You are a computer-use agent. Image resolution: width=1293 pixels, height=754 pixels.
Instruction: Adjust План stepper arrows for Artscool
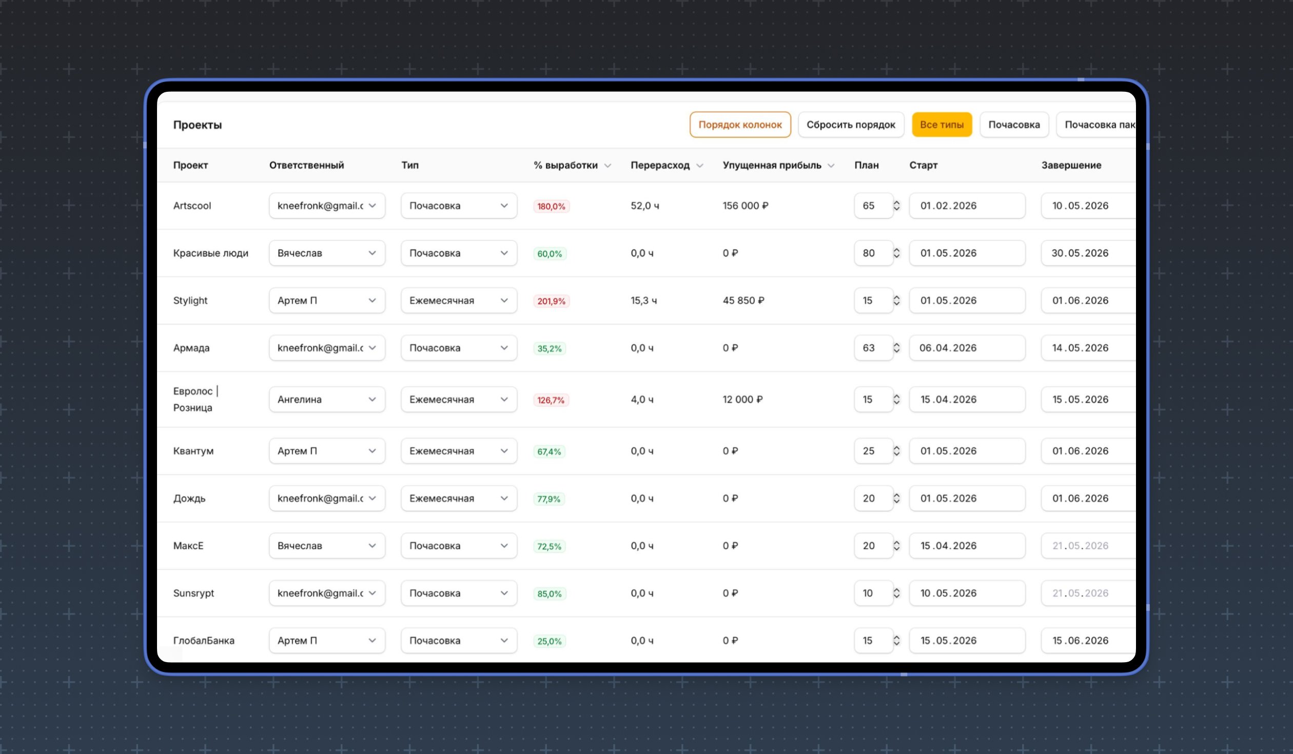pos(896,206)
